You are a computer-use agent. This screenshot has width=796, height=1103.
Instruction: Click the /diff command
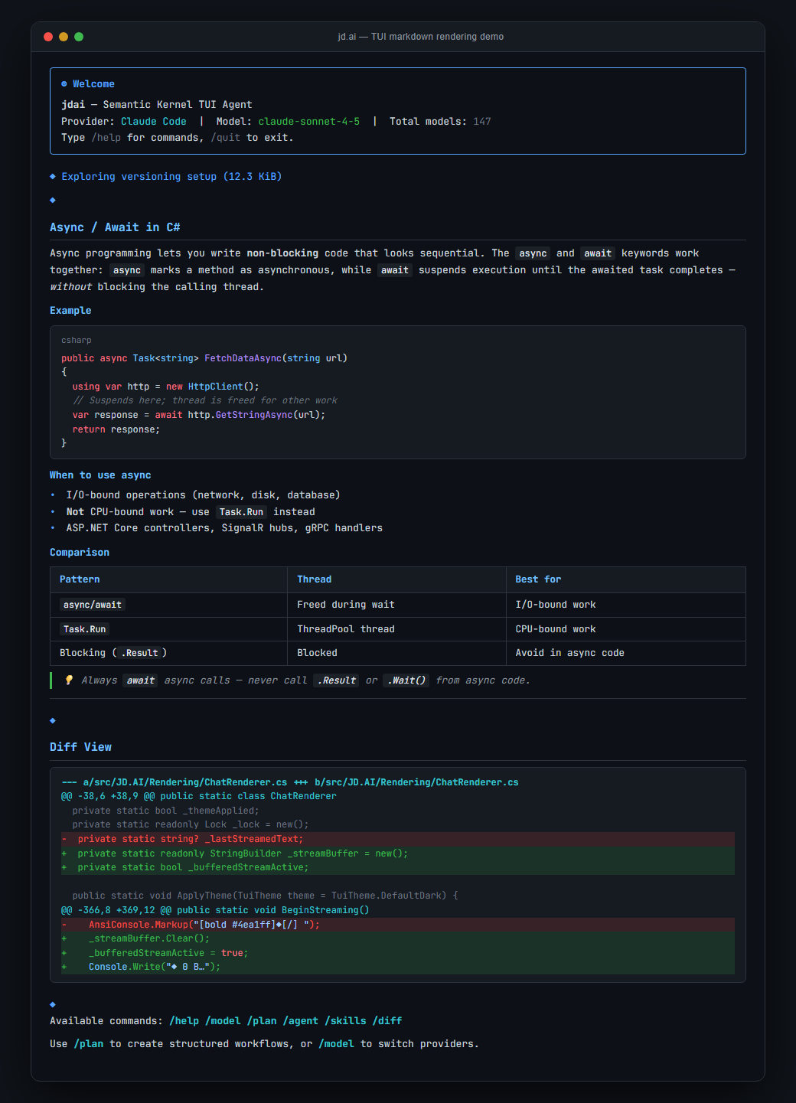click(387, 1021)
